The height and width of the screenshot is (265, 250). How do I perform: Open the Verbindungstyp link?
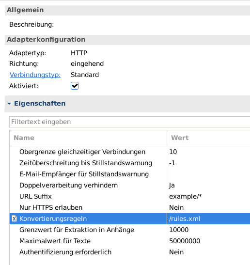[x=35, y=75]
